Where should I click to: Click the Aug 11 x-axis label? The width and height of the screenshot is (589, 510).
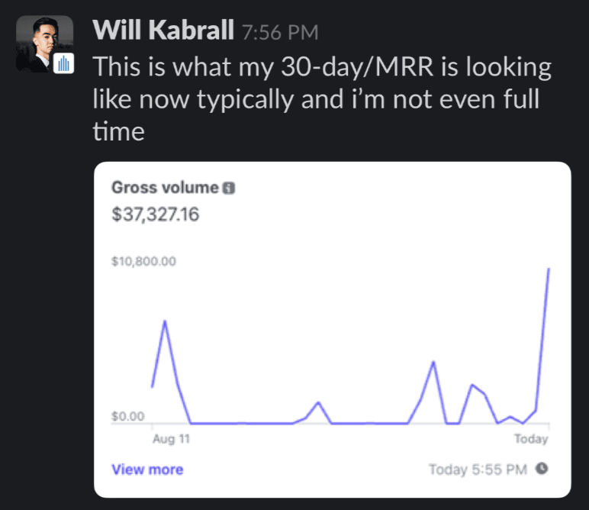pos(171,439)
